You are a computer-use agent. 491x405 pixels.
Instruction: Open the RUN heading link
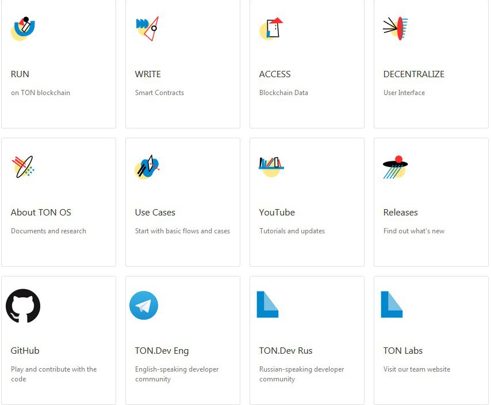coord(20,74)
